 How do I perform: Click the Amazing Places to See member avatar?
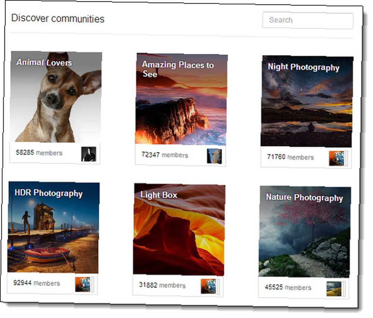214,156
